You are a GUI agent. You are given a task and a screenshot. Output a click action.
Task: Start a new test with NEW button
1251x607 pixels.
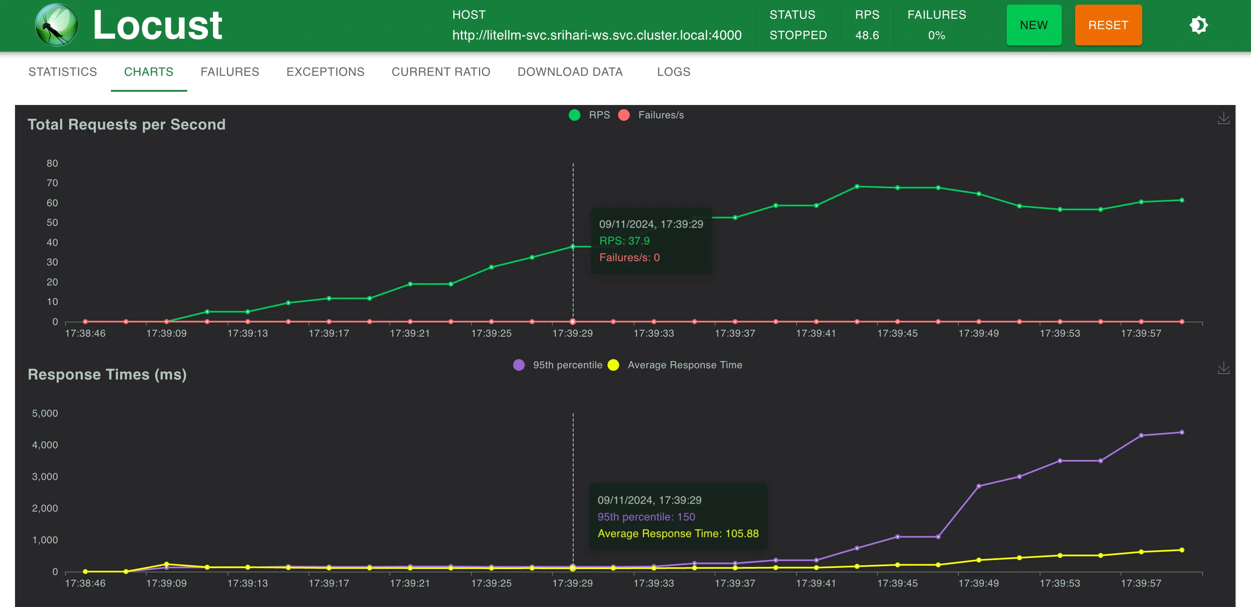[1033, 25]
